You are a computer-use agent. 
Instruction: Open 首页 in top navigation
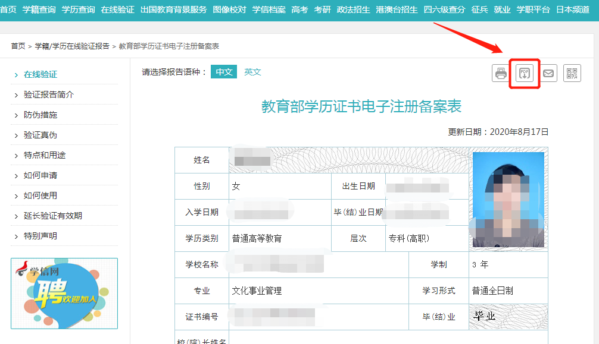(x=8, y=10)
